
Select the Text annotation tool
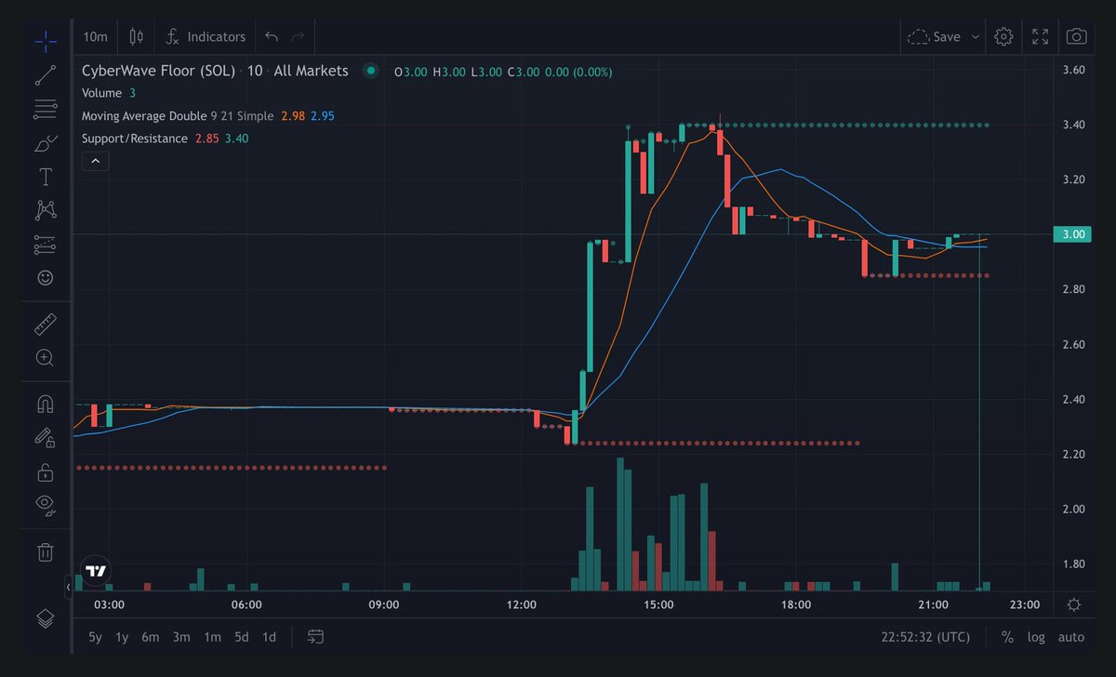[x=45, y=177]
